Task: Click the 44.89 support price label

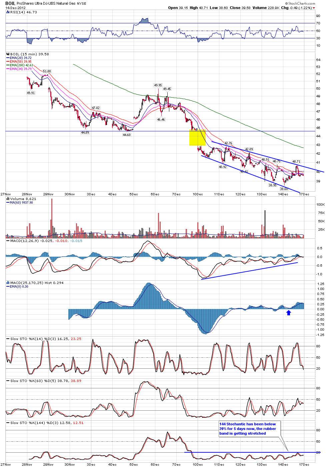Action: coord(85,133)
